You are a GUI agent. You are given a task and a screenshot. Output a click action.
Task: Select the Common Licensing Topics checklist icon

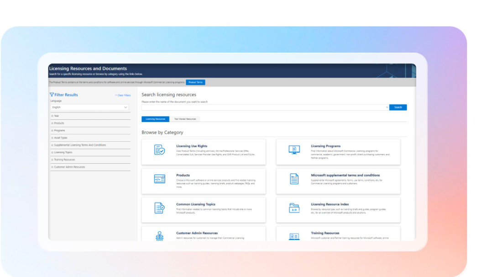(158, 207)
